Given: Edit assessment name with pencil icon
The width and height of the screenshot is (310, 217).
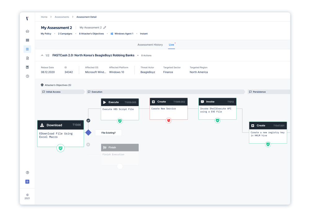Looking at the screenshot, I should [x=105, y=28].
